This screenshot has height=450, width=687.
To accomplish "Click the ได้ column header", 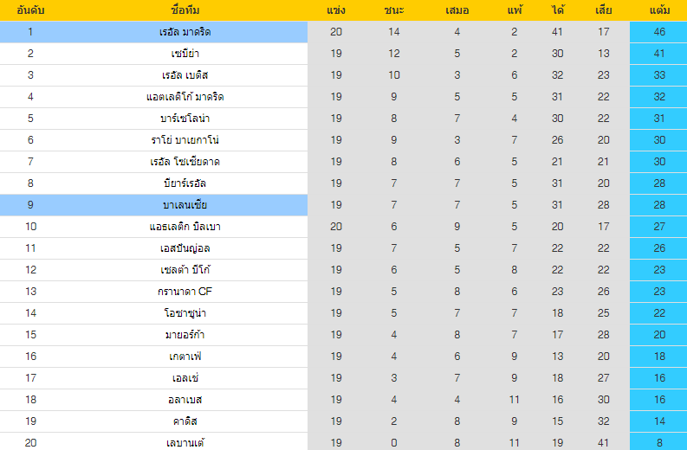I will click(x=557, y=10).
